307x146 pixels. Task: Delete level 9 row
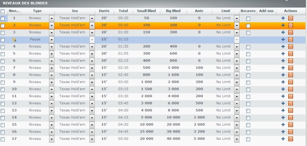291,82
